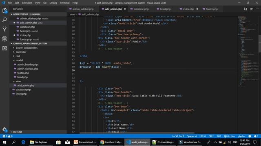Click view breadcrumb above editor

72,15
